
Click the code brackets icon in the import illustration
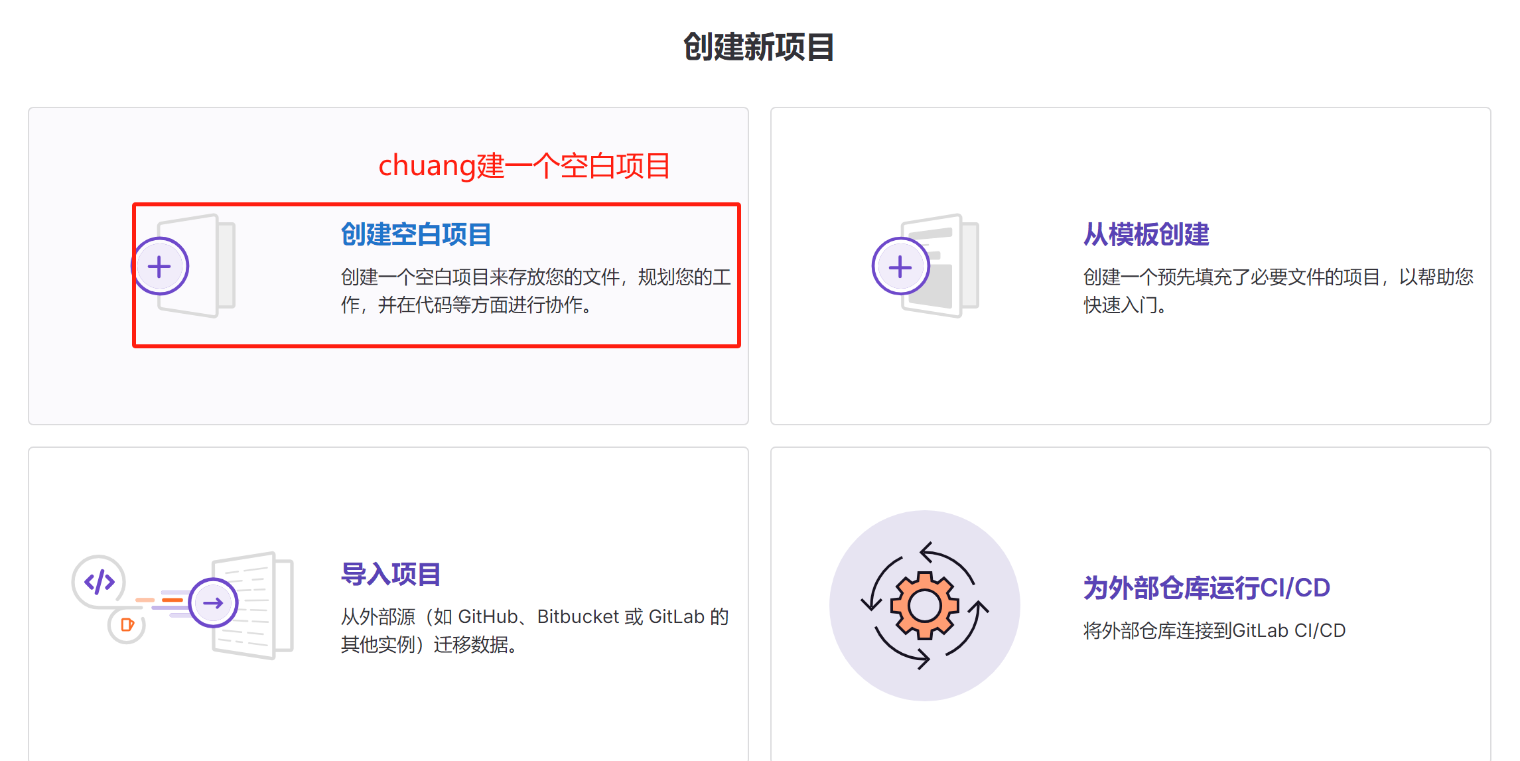point(99,583)
